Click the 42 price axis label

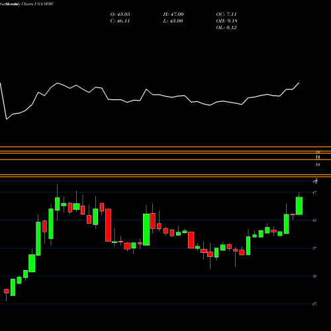[314, 220]
